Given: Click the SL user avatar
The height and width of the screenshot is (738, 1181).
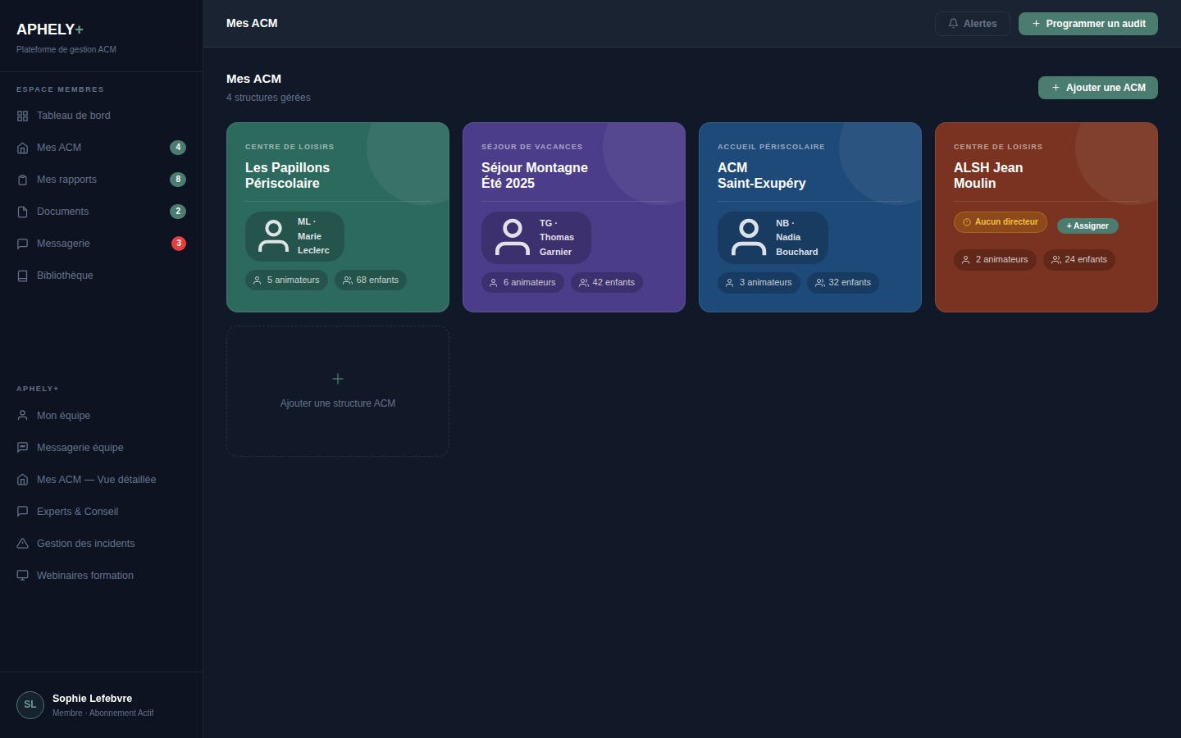Looking at the screenshot, I should point(30,705).
